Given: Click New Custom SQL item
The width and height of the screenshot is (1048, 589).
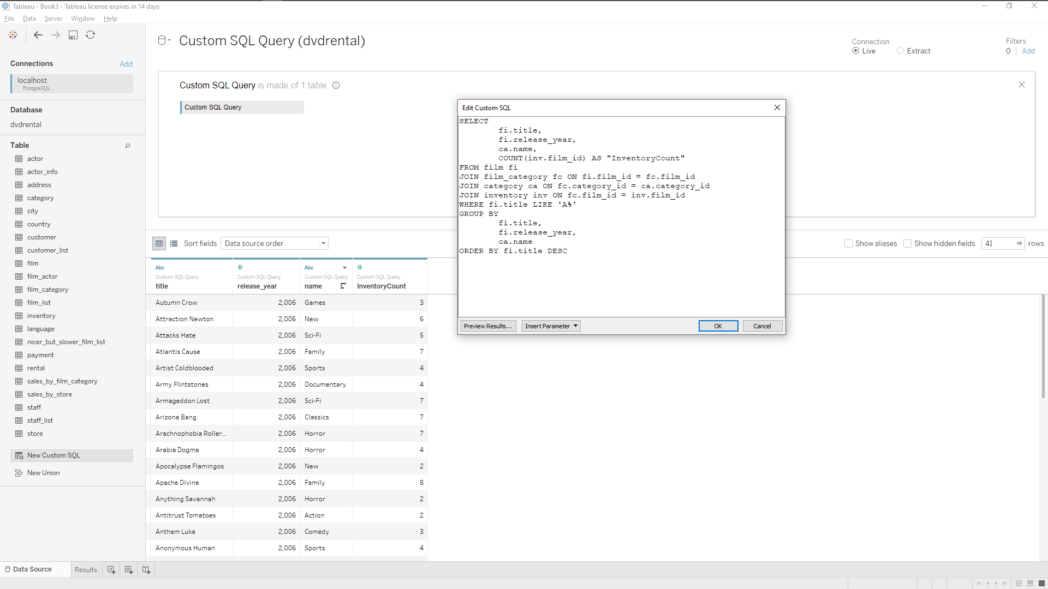Looking at the screenshot, I should (72, 455).
